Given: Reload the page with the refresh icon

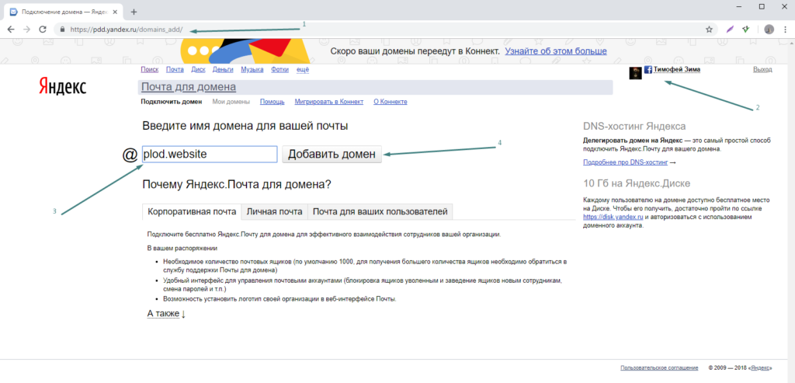Looking at the screenshot, I should click(43, 30).
